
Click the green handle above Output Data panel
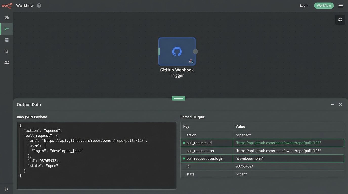point(178,98)
